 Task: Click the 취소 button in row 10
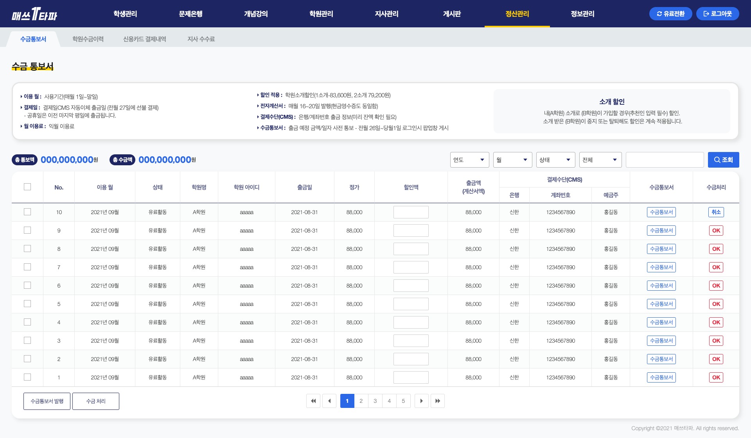coord(716,212)
